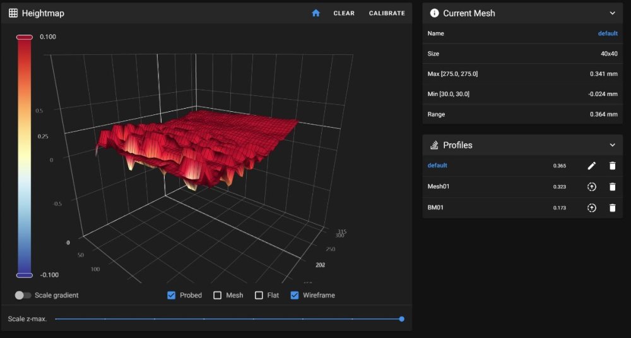
Task: Load the BM01 profile using load icon
Action: (x=592, y=208)
